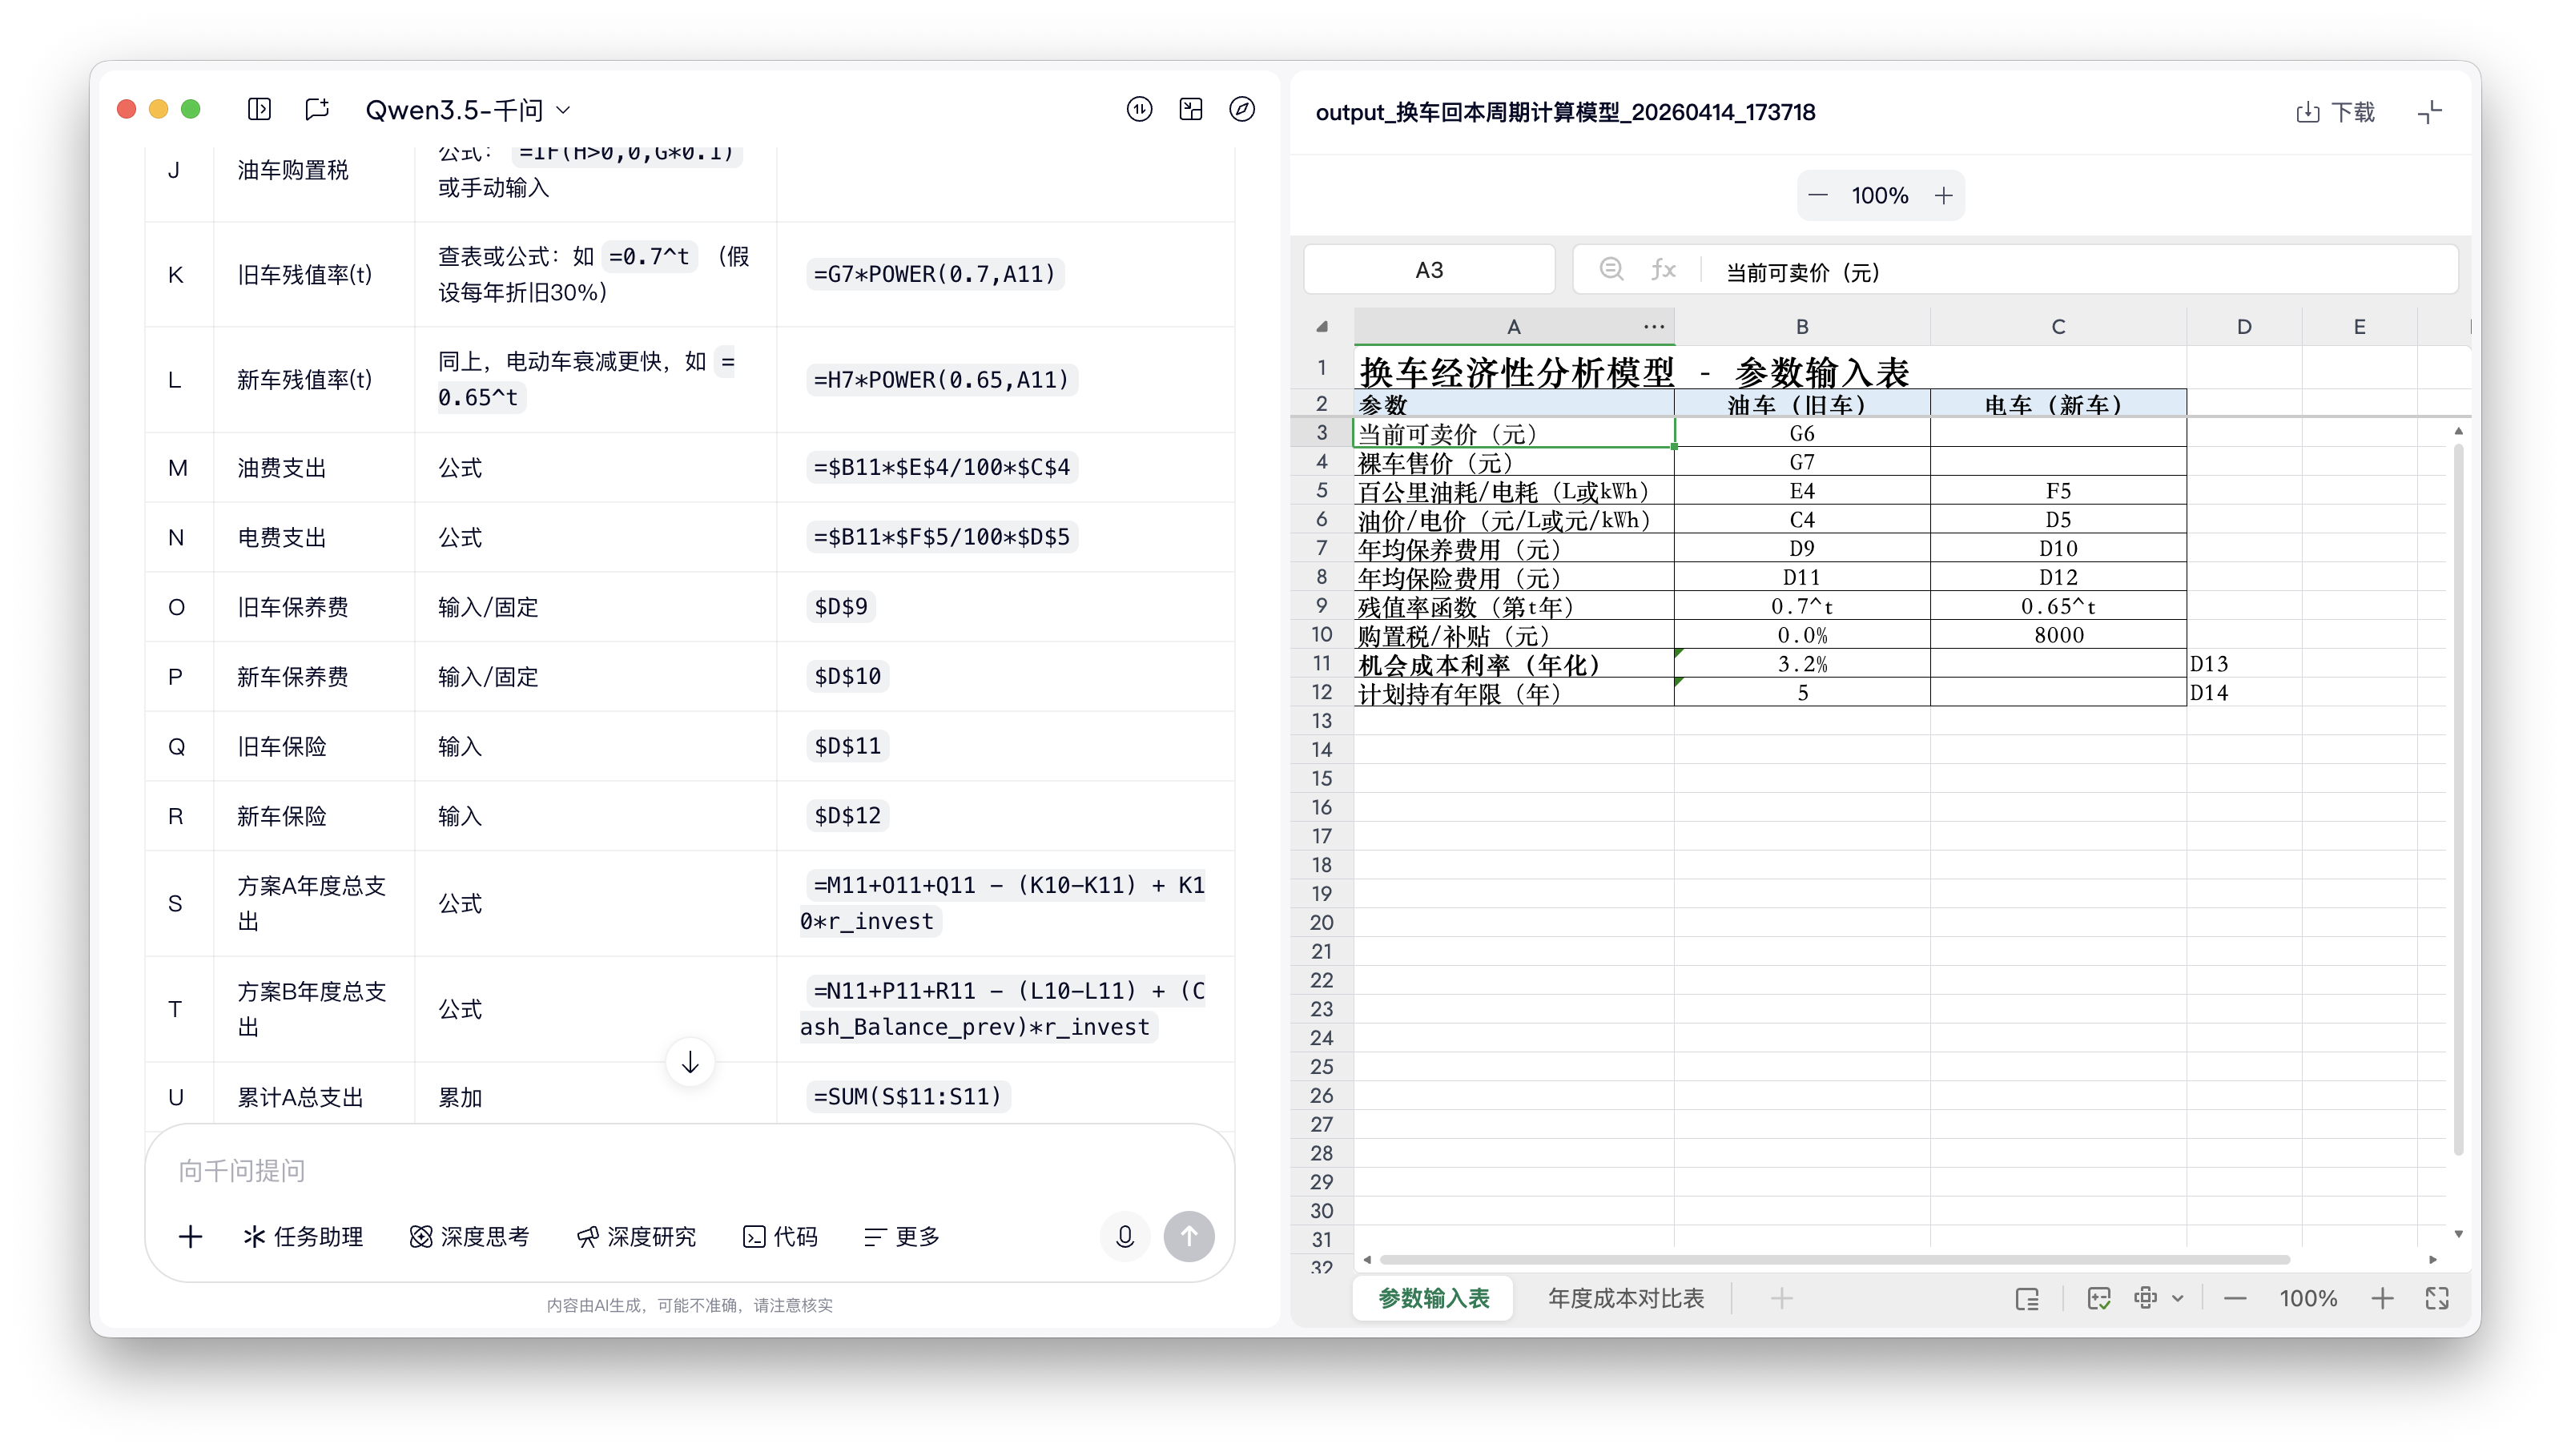Screen dimensions: 2571x1456
Task: Toggle the sidebar panel icon top left
Action: [259, 109]
